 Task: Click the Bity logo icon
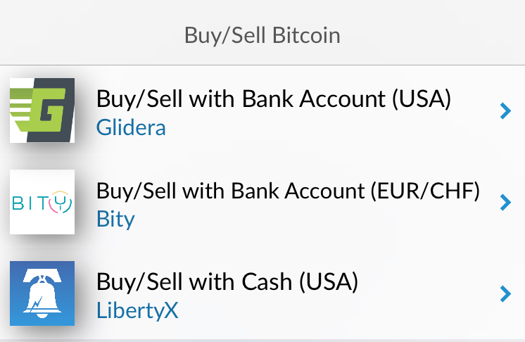42,202
